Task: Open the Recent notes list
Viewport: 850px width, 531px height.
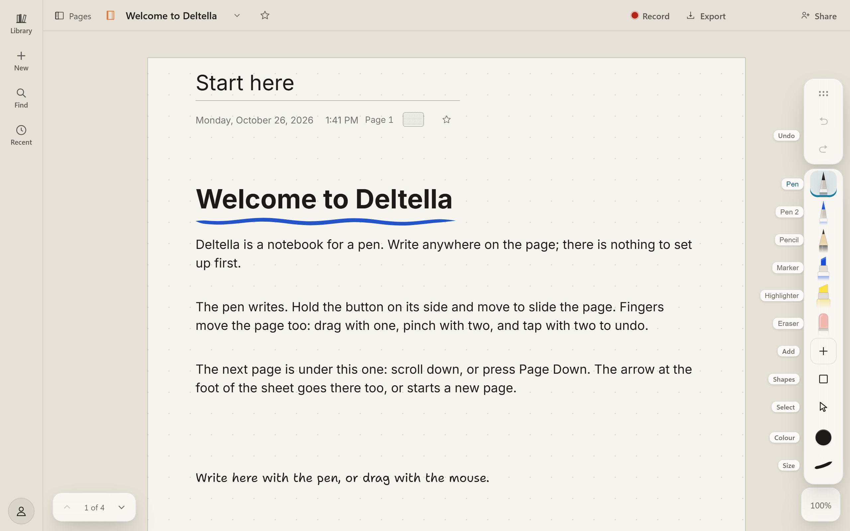Action: (21, 135)
